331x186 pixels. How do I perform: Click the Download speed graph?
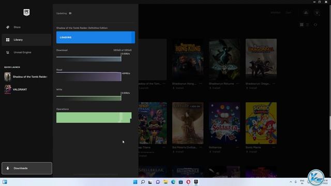coord(89,57)
